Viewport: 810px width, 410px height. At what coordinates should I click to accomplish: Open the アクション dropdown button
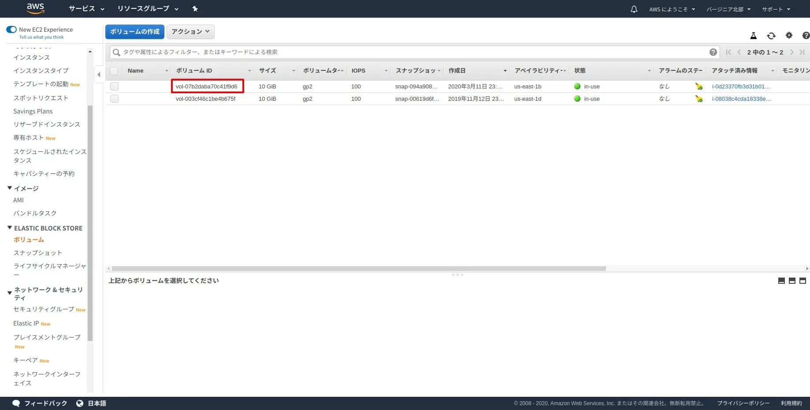(190, 32)
